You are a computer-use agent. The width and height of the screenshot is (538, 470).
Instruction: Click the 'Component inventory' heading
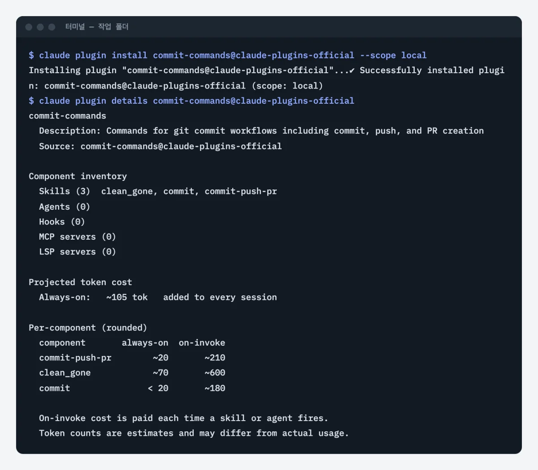(78, 176)
